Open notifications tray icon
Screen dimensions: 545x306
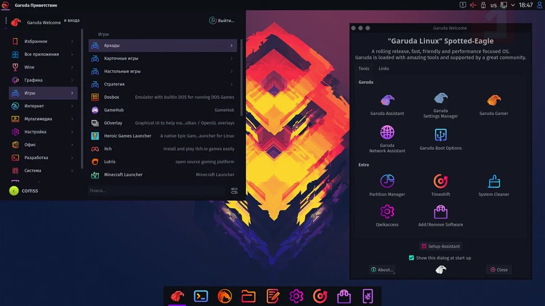(x=463, y=5)
